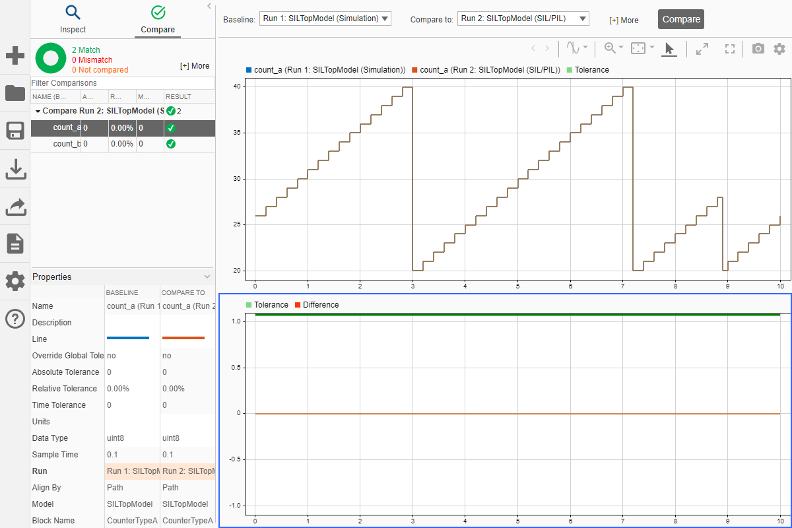
Task: Collapse the Compare Run 2 tree node
Action: point(38,111)
